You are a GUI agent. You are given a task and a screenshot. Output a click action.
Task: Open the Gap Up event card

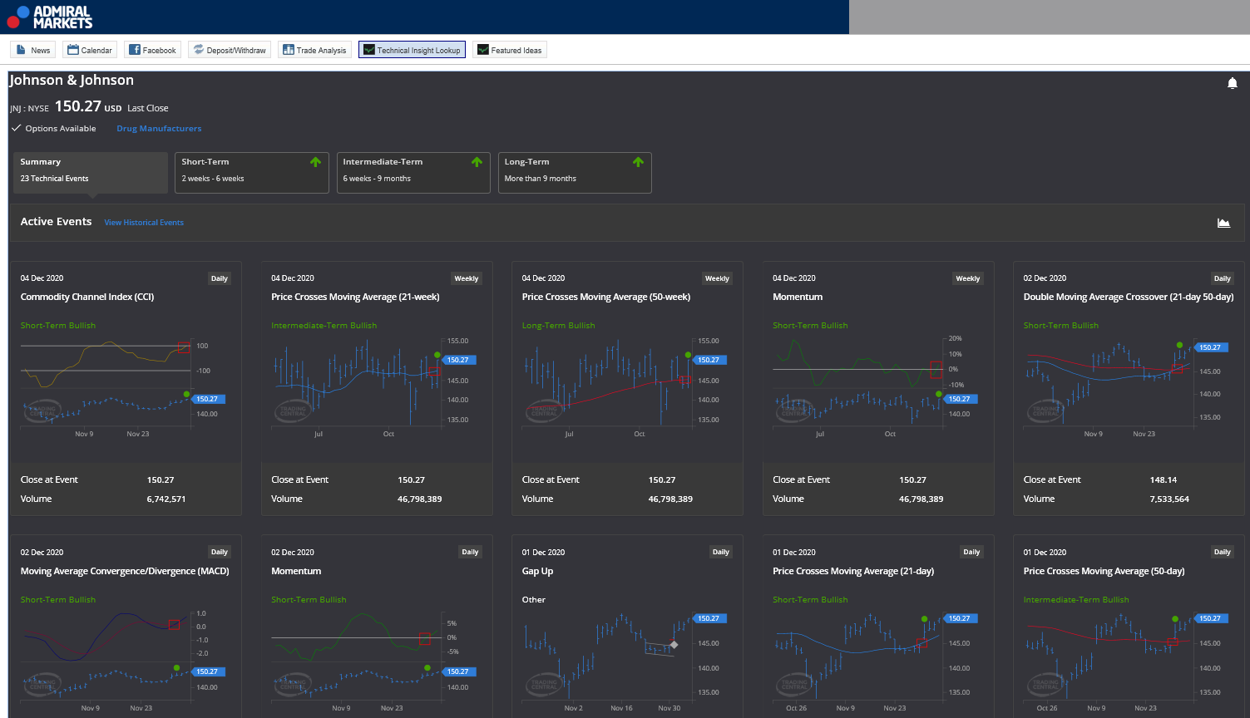pyautogui.click(x=627, y=627)
